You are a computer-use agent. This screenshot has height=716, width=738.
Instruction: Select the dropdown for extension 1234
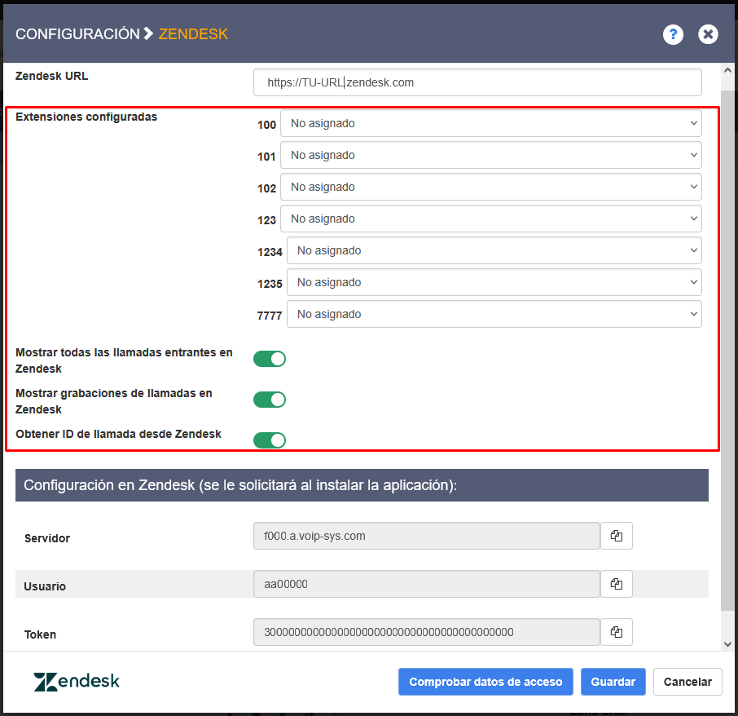pos(494,250)
